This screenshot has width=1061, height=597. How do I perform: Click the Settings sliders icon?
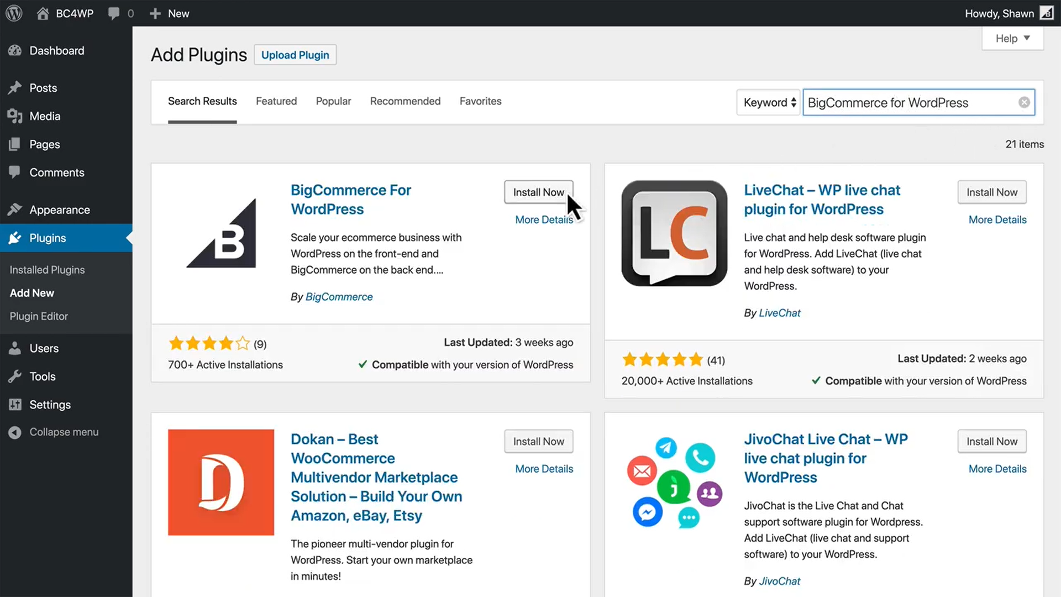[15, 405]
